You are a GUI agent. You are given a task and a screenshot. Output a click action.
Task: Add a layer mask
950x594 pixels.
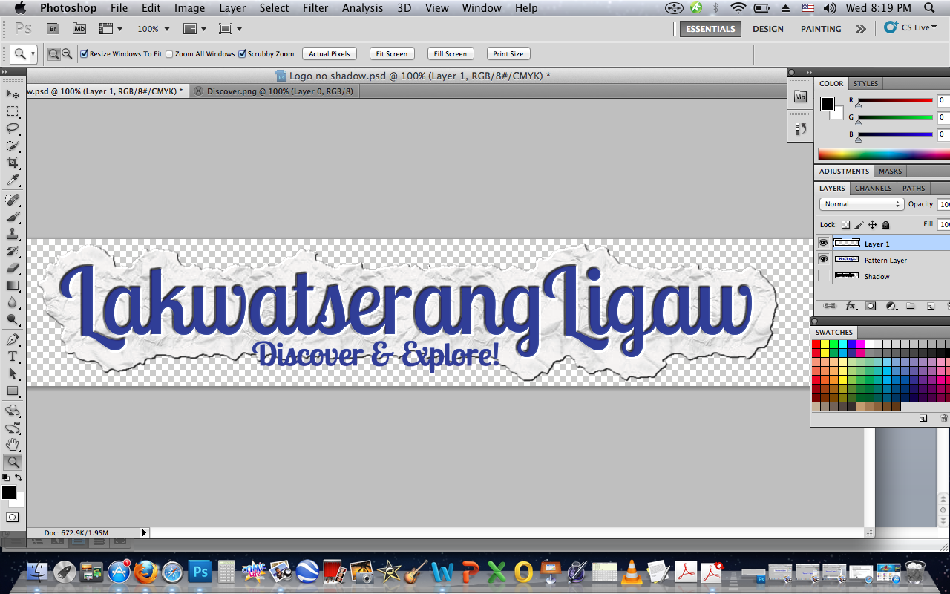point(871,305)
